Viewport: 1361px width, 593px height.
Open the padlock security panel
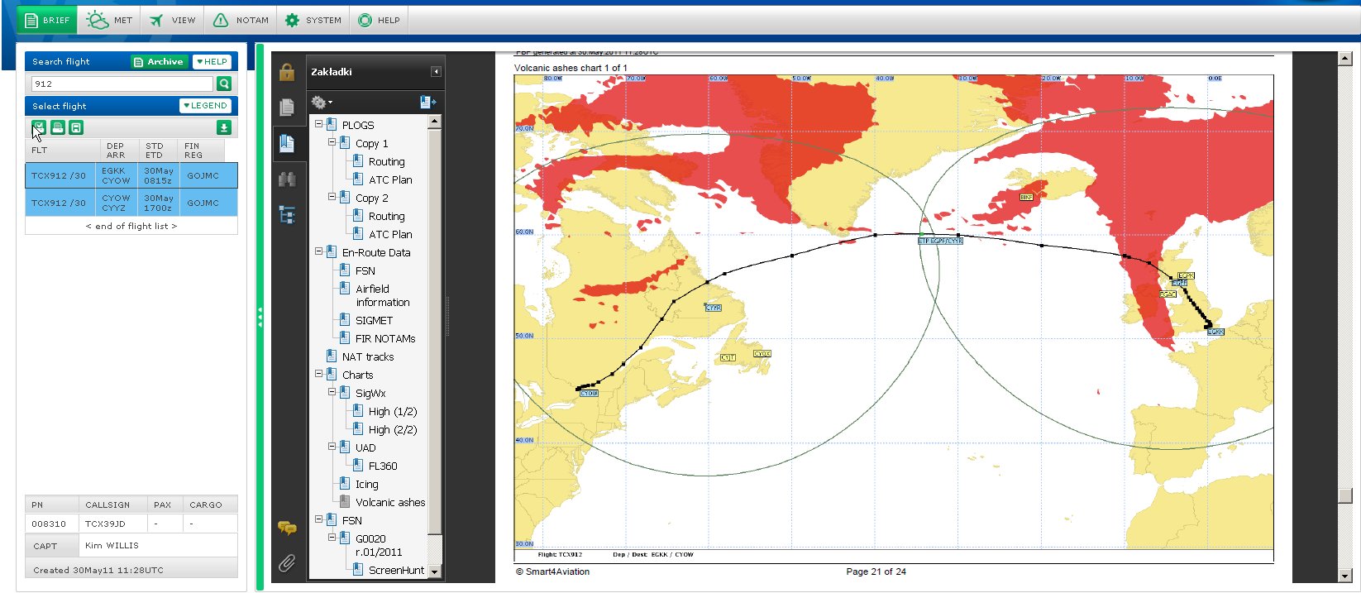pos(287,72)
